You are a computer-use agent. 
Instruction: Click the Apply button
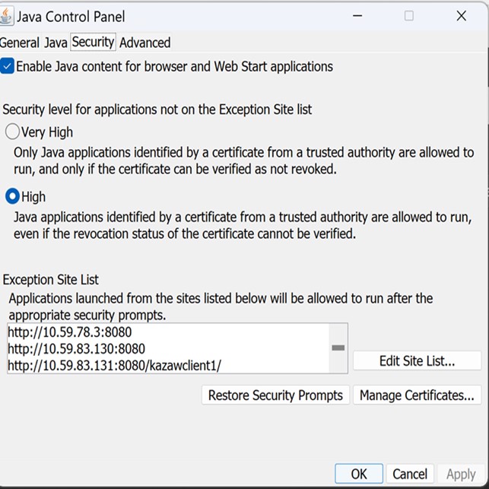(461, 475)
